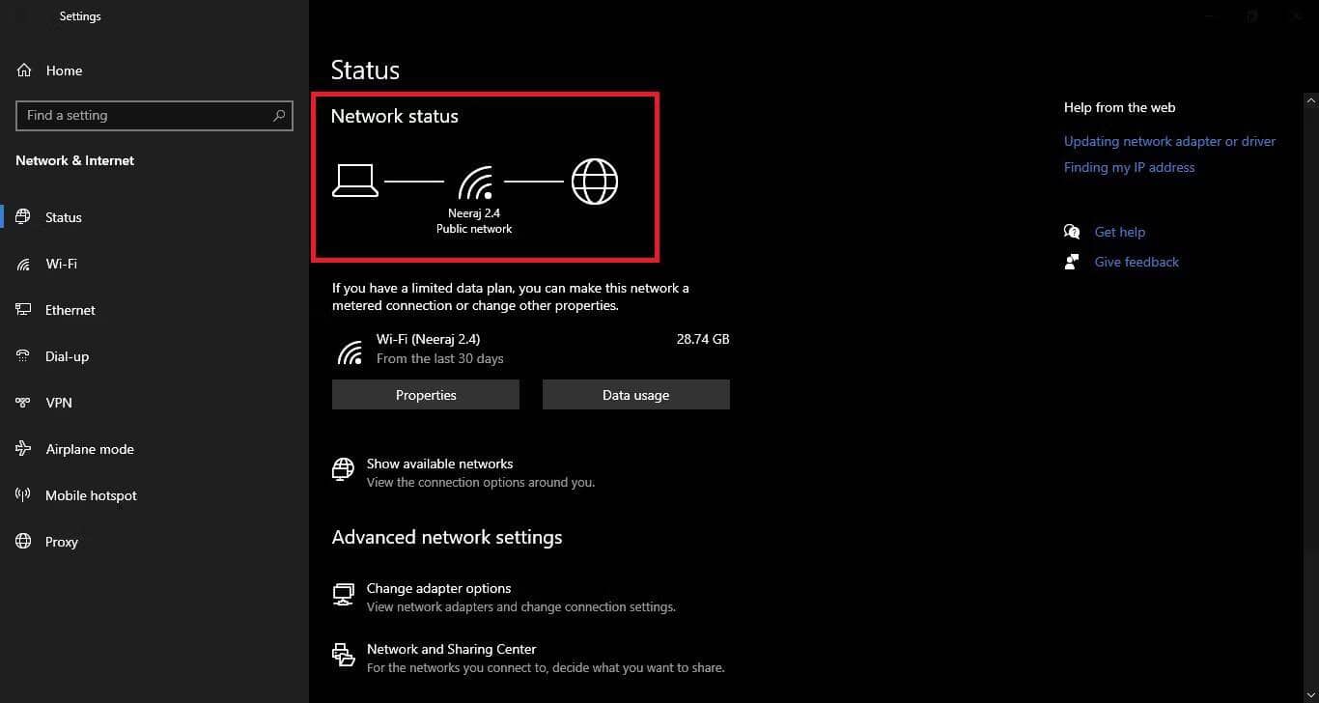Click the Get help speech bubble icon
The width and height of the screenshot is (1319, 703).
click(1072, 231)
